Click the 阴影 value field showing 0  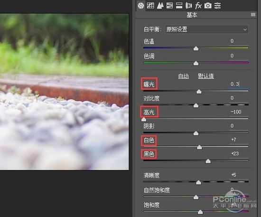[238, 126]
